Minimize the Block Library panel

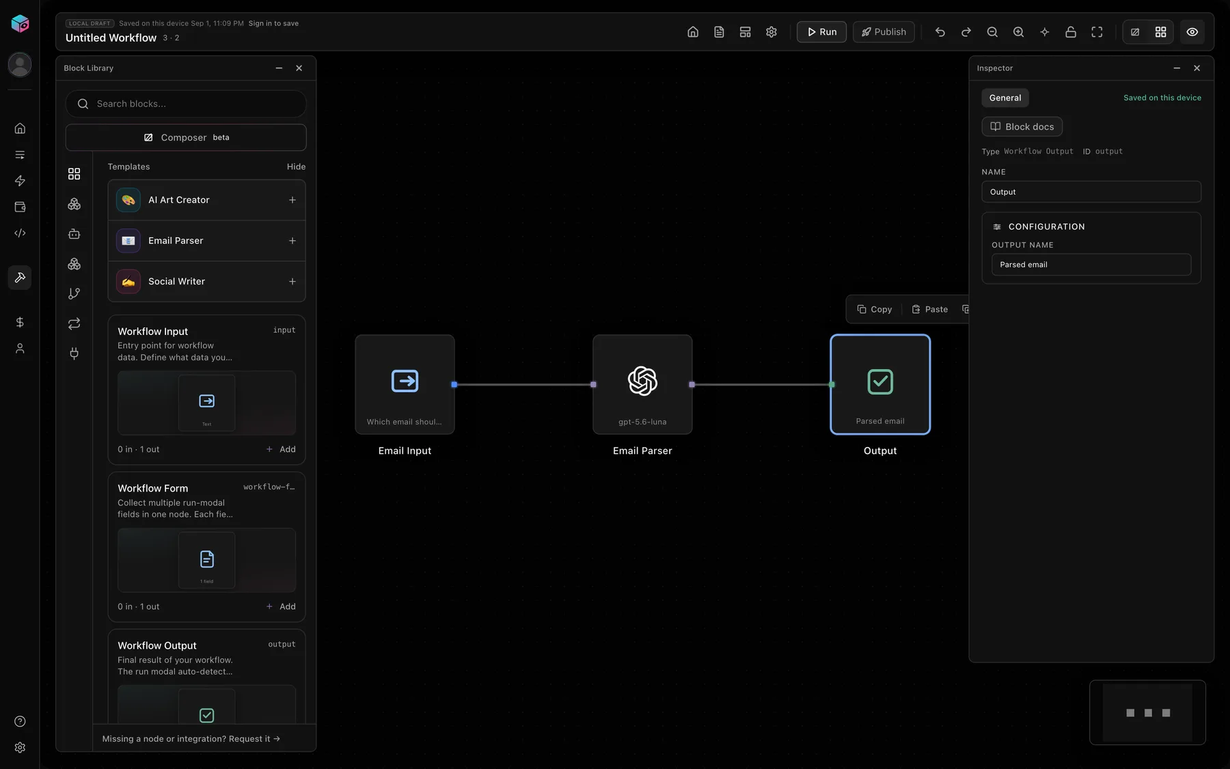pyautogui.click(x=279, y=68)
